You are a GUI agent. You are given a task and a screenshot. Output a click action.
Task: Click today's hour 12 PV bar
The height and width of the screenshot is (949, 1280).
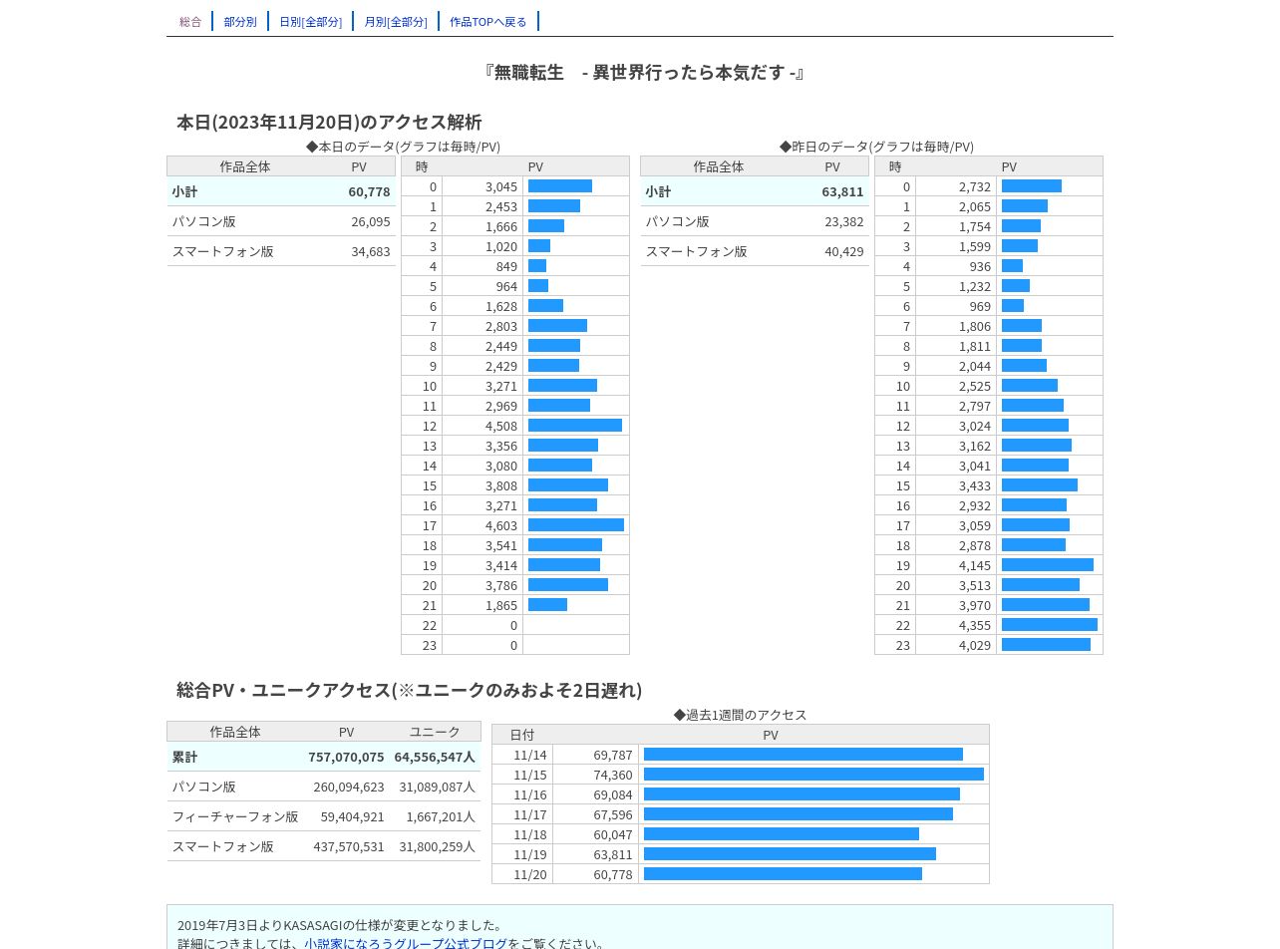(575, 426)
